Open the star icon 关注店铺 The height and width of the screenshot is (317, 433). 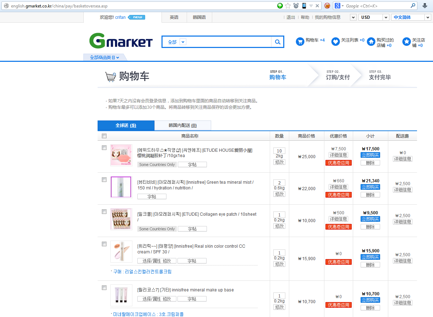pos(406,42)
